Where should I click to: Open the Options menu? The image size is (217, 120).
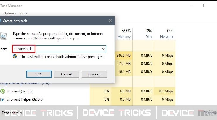(9, 13)
